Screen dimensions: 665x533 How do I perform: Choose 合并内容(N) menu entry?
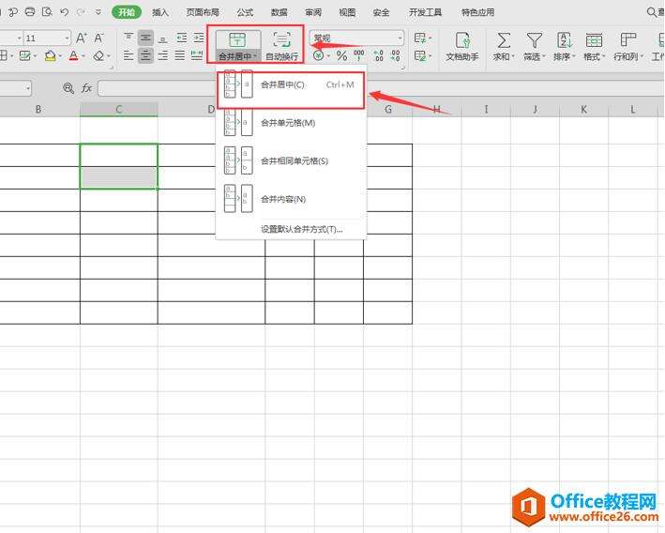[291, 199]
